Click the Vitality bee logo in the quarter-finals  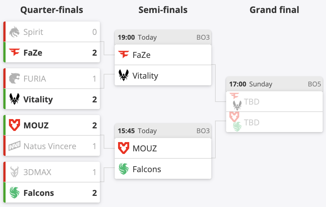(14, 99)
